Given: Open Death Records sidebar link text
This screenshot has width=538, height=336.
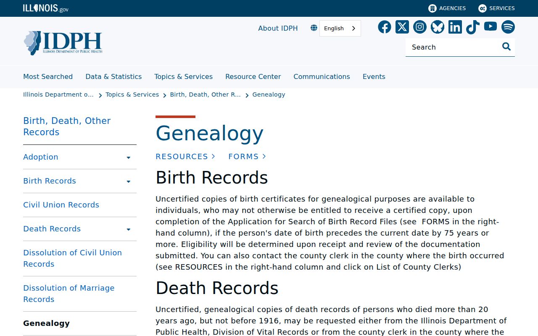Looking at the screenshot, I should (x=52, y=228).
